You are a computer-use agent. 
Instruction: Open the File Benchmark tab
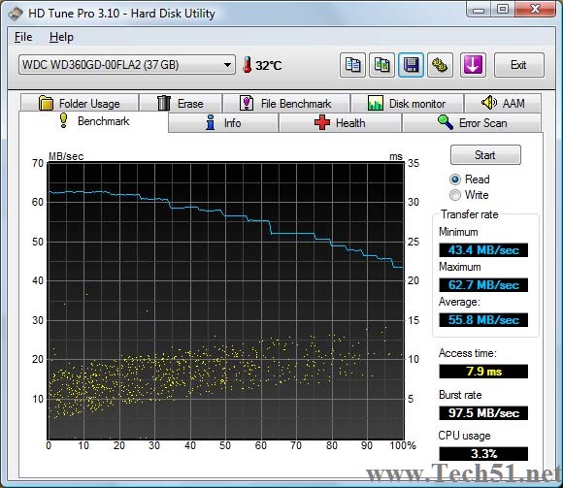click(286, 104)
